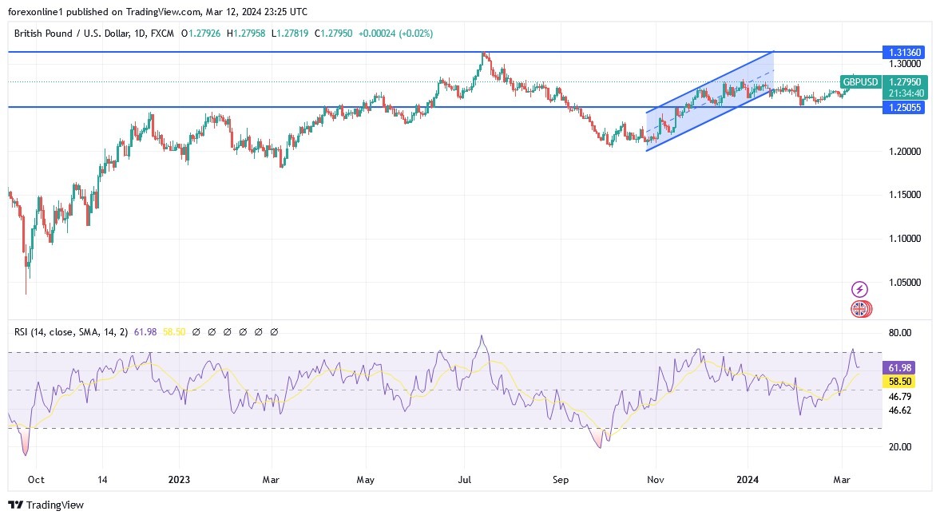Click the Oct date axis label

(x=36, y=479)
